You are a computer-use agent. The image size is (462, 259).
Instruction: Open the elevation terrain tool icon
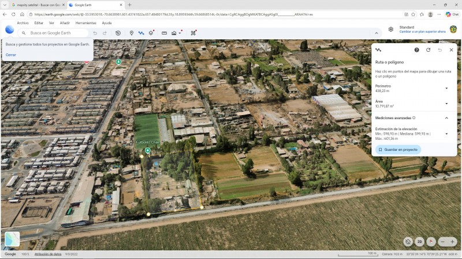(x=174, y=33)
